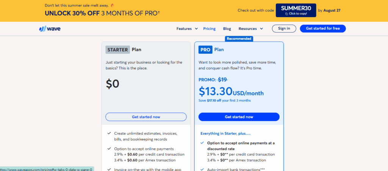This screenshot has width=388, height=171.
Task: Click the checkmark by Pro's discounted rate option
Action: click(x=202, y=143)
